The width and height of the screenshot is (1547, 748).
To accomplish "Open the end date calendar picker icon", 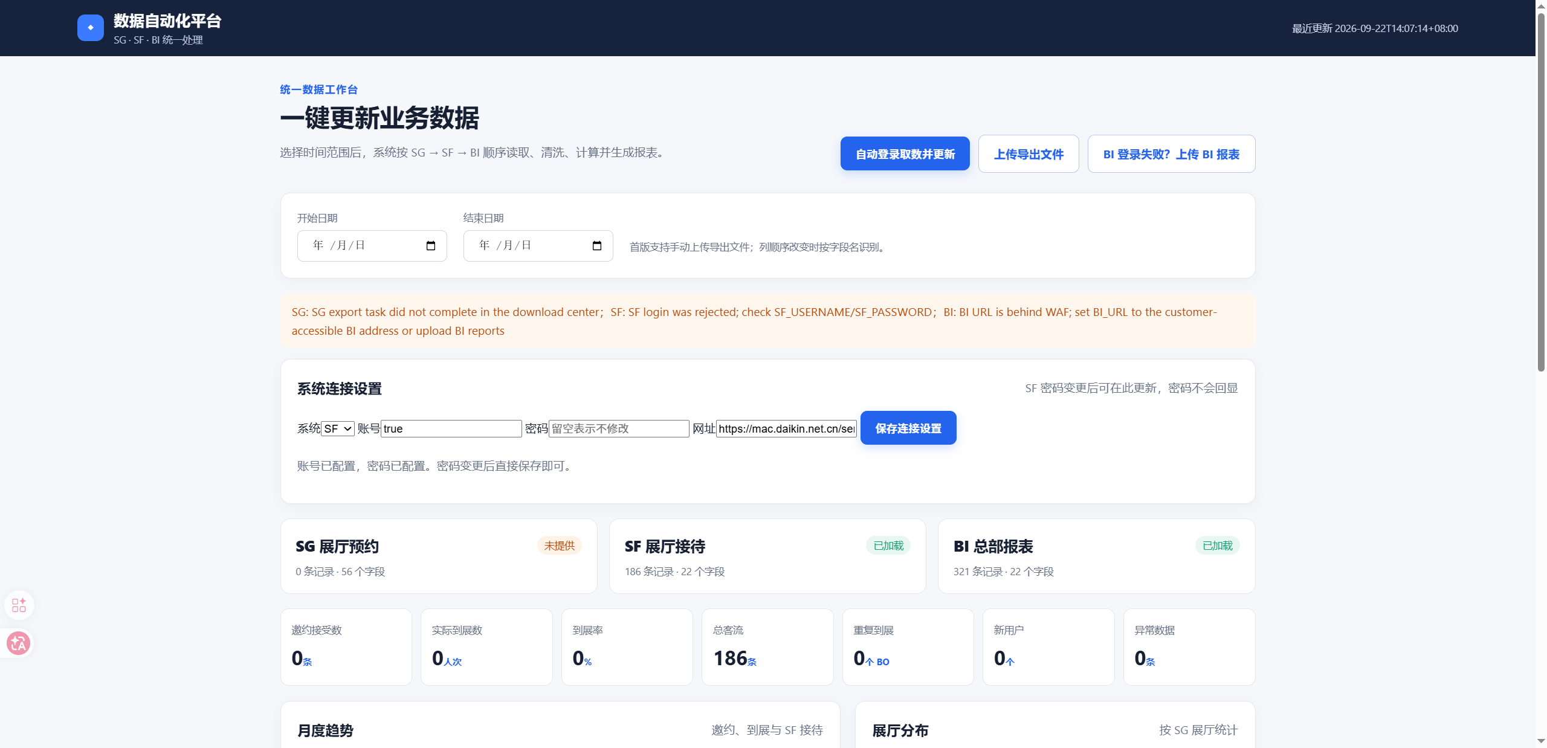I will (597, 246).
